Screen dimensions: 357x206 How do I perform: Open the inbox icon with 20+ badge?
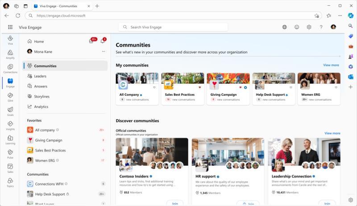tap(91, 41)
